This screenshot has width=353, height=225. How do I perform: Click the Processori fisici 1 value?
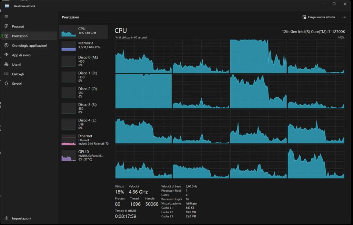(186, 191)
